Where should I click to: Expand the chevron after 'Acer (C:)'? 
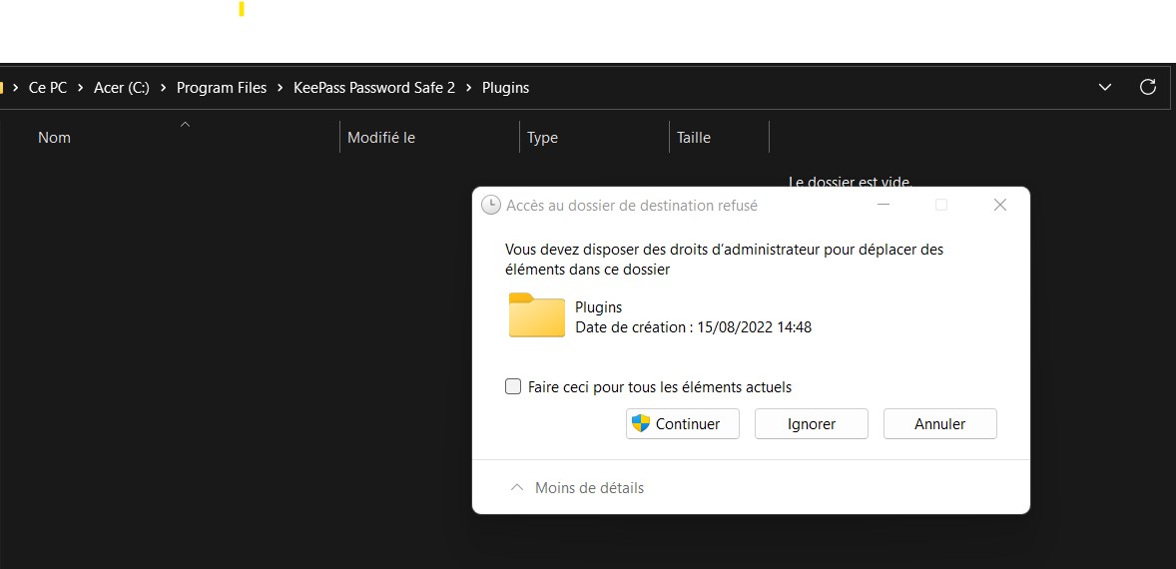coord(163,88)
